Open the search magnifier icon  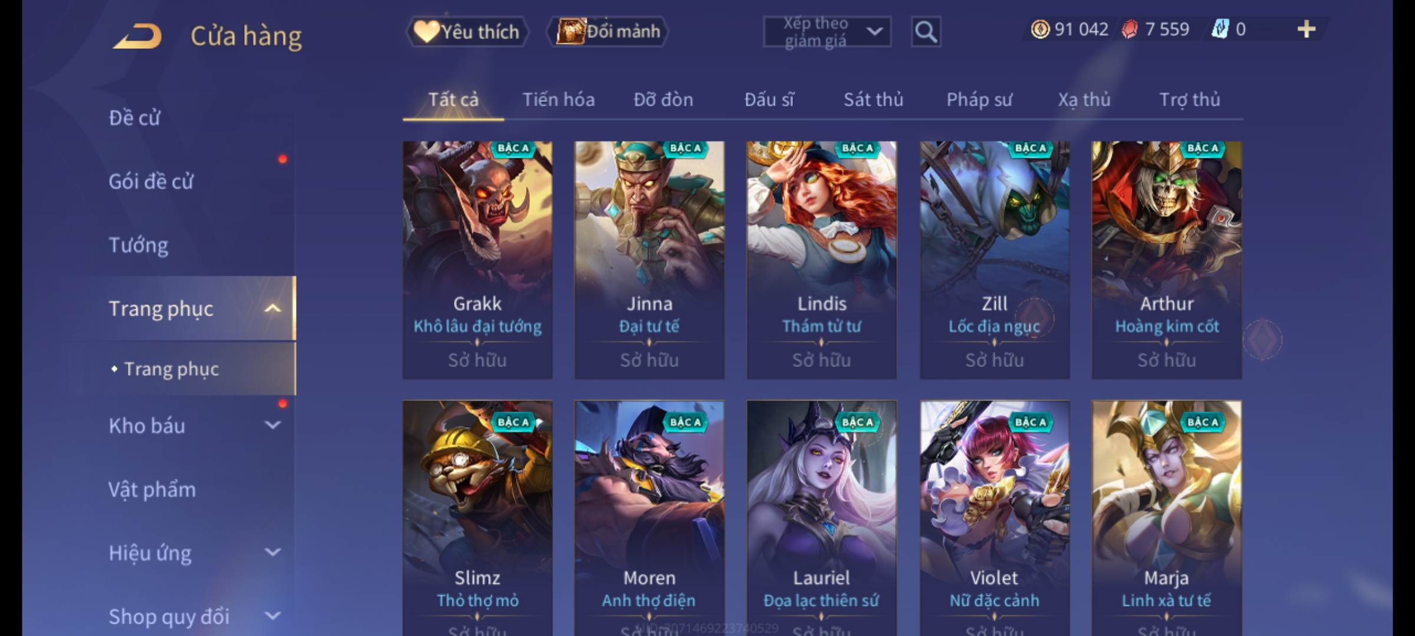[x=926, y=32]
